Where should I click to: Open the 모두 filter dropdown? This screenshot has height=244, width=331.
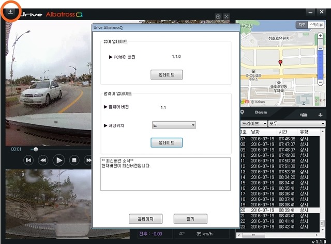(x=297, y=124)
